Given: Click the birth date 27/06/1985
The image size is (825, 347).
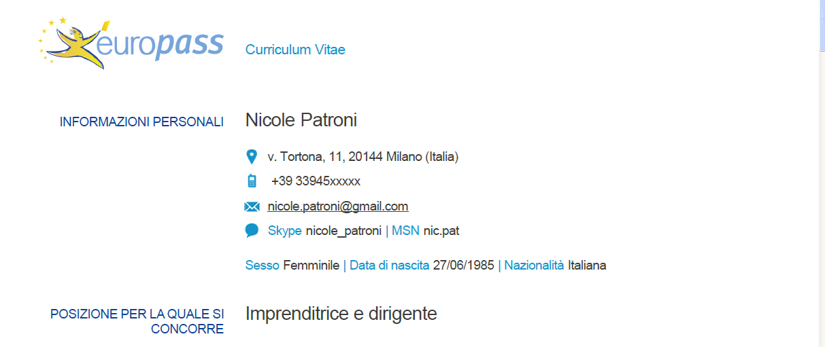Looking at the screenshot, I should (x=463, y=266).
